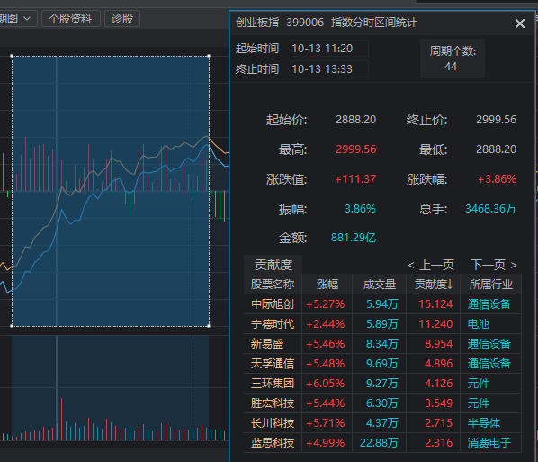Select the 蓝思科技 stock row
Viewport: 538px width, 462px height.
tap(382, 443)
